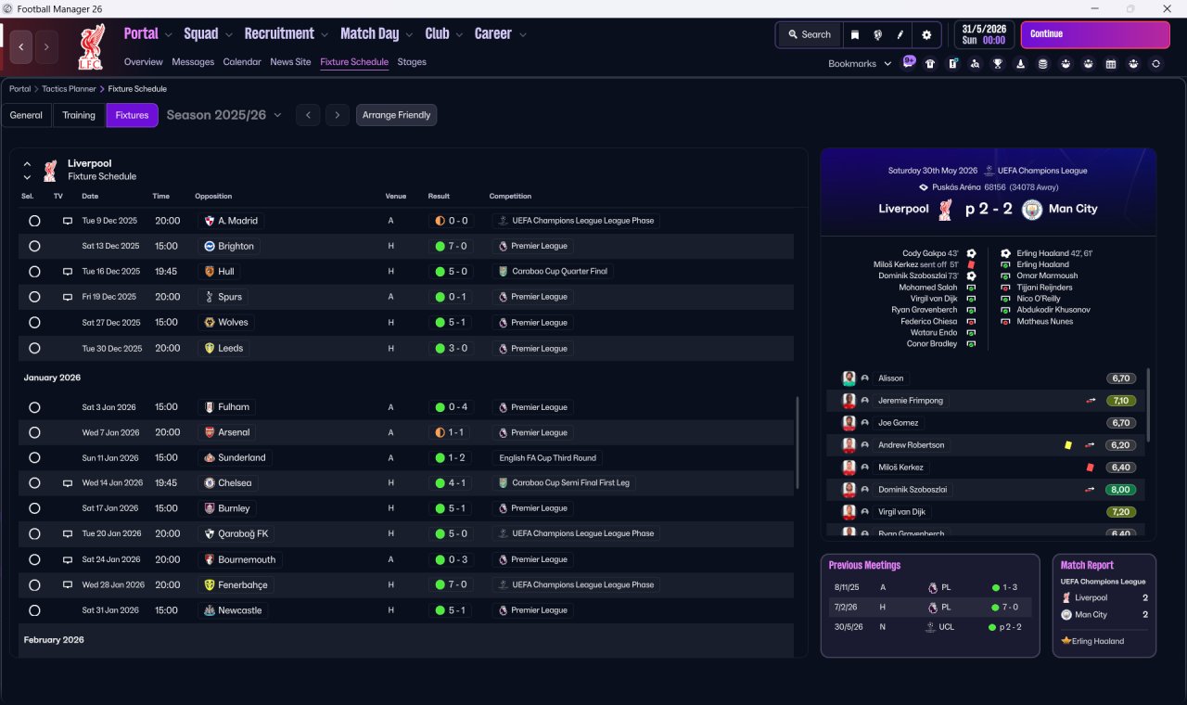Click the training cone icon in bookmarks bar

(x=1021, y=64)
